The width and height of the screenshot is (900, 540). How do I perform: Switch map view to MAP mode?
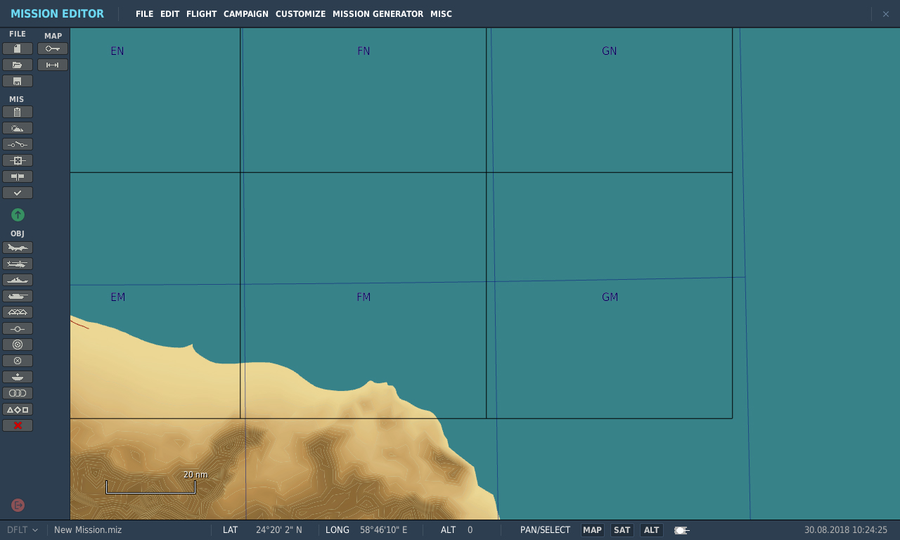[592, 530]
